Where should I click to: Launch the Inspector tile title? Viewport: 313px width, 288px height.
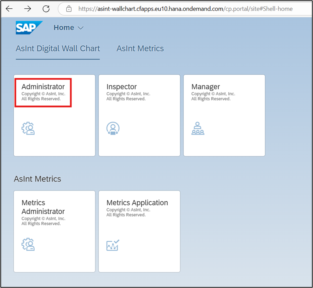click(x=121, y=87)
